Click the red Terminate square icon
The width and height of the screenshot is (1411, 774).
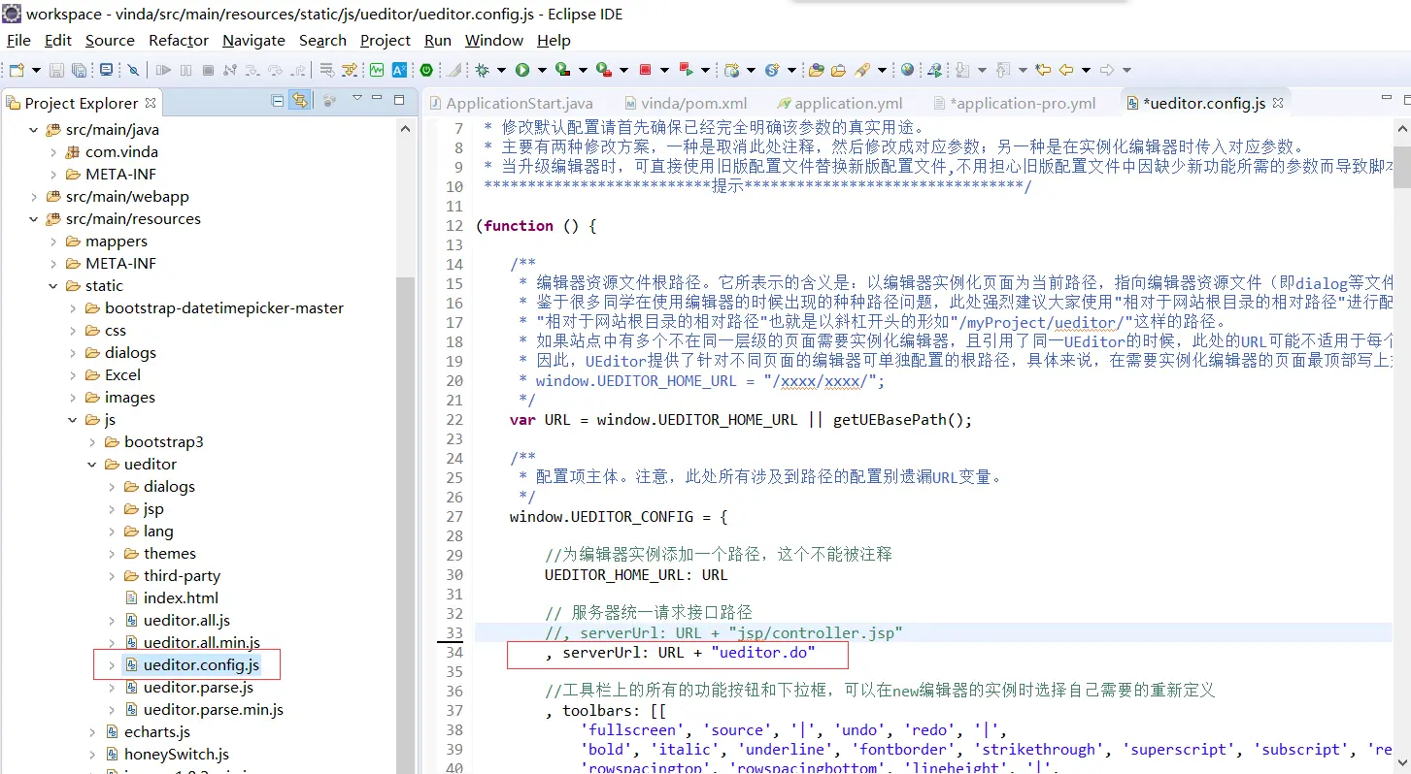coord(645,70)
